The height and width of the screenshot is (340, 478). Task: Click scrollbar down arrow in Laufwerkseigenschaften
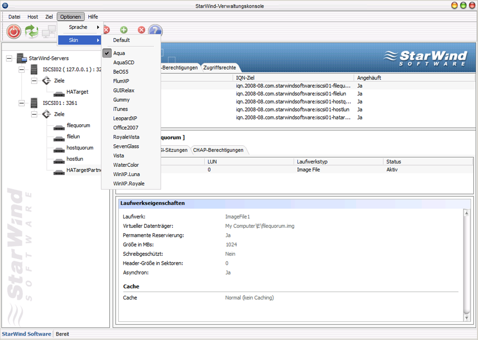pyautogui.click(x=466, y=318)
